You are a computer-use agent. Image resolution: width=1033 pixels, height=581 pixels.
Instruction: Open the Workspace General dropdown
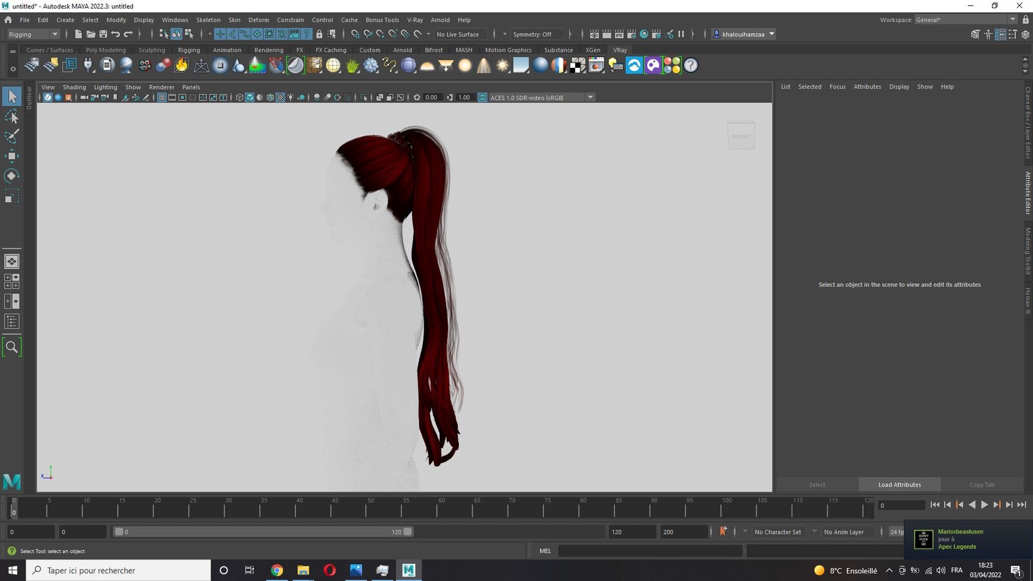pos(965,20)
